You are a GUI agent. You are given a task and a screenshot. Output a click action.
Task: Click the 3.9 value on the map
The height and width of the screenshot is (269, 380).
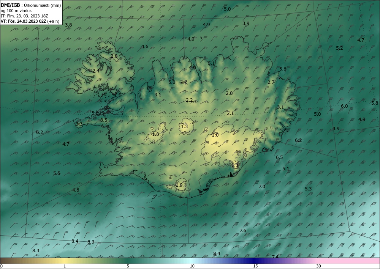point(246,24)
